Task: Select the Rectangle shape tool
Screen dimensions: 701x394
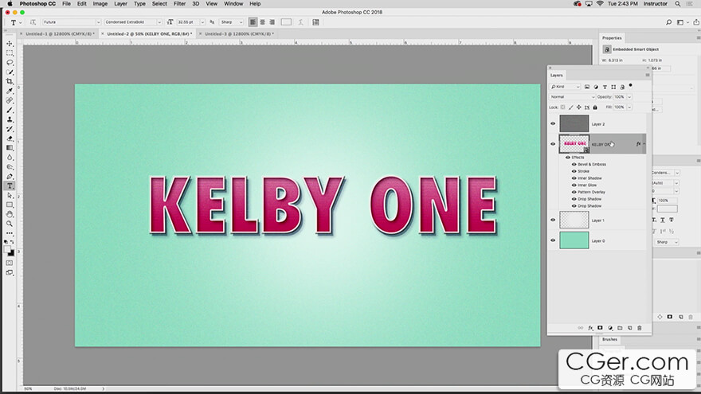Action: point(10,205)
